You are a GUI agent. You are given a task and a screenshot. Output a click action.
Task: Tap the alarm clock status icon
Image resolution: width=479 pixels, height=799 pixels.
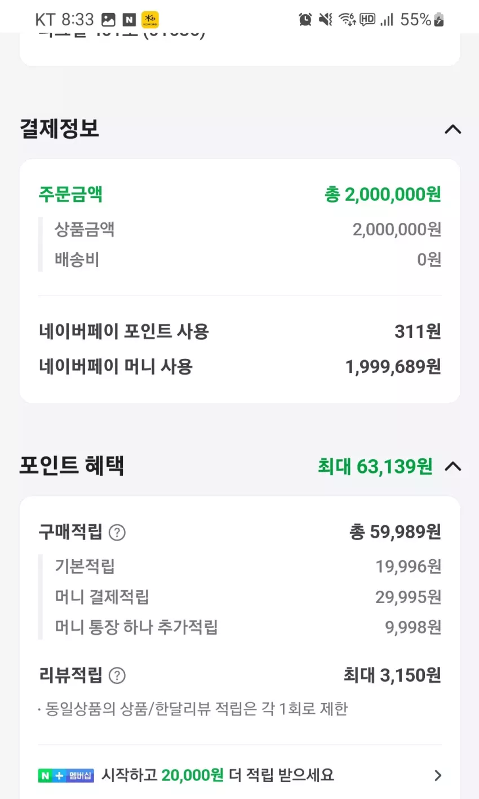click(305, 20)
